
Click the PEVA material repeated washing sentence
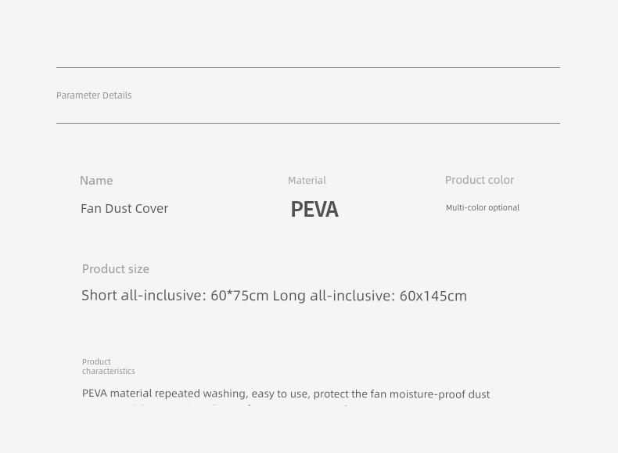286,394
